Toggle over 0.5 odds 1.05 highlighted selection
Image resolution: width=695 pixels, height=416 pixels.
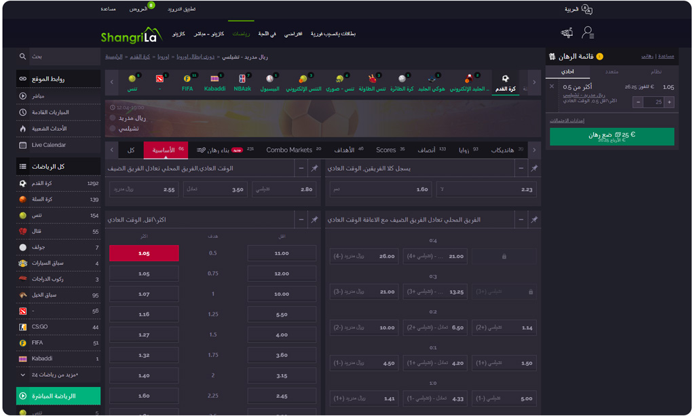(x=144, y=253)
